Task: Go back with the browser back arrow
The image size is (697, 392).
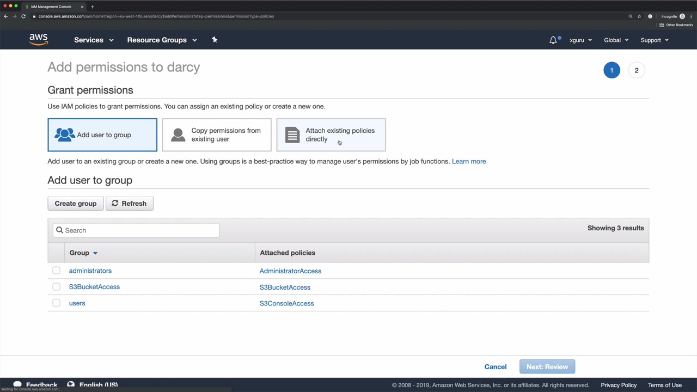Action: click(x=6, y=16)
